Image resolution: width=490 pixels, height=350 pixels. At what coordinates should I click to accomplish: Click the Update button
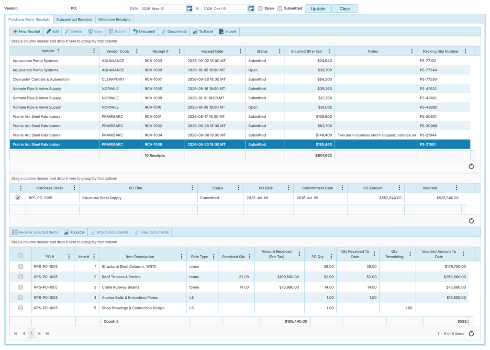click(x=318, y=9)
